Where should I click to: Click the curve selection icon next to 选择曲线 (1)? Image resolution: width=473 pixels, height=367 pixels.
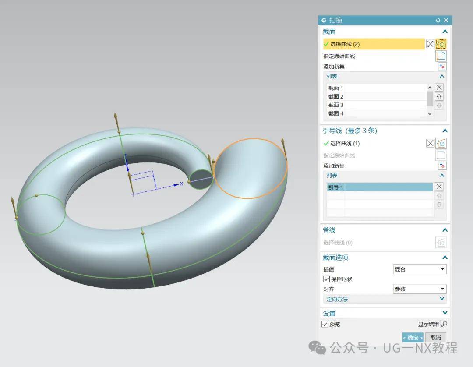point(441,143)
